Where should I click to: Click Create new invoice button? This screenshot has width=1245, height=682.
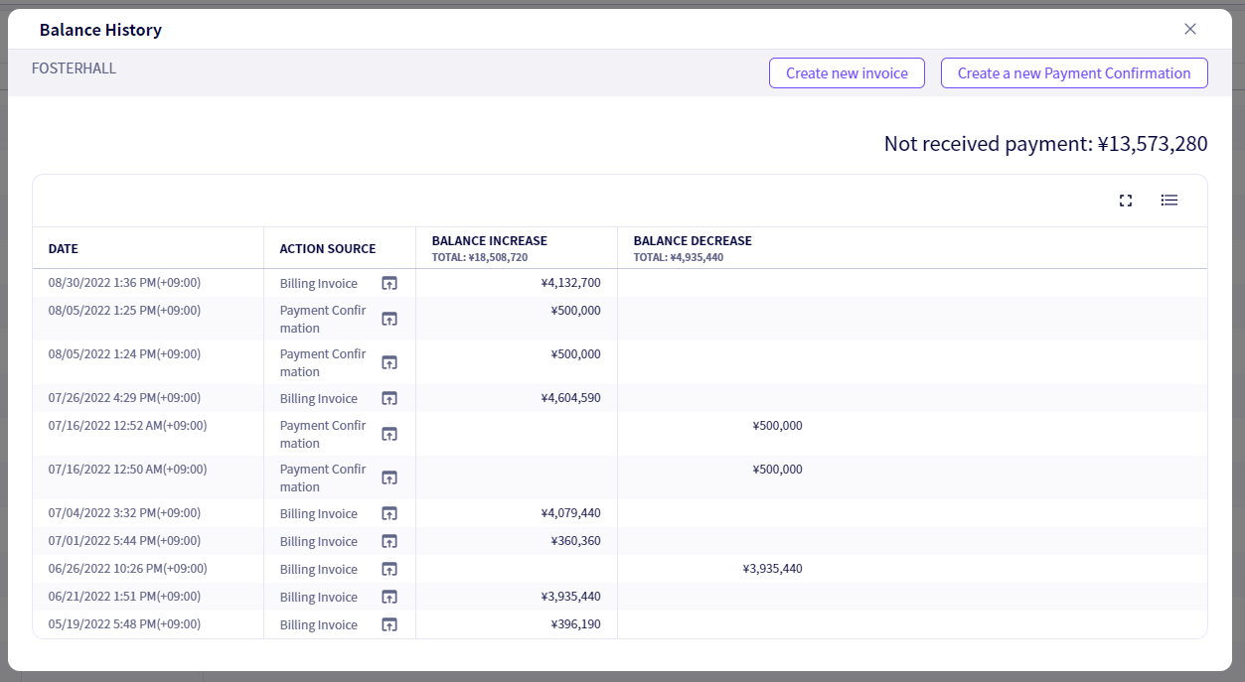pyautogui.click(x=847, y=72)
